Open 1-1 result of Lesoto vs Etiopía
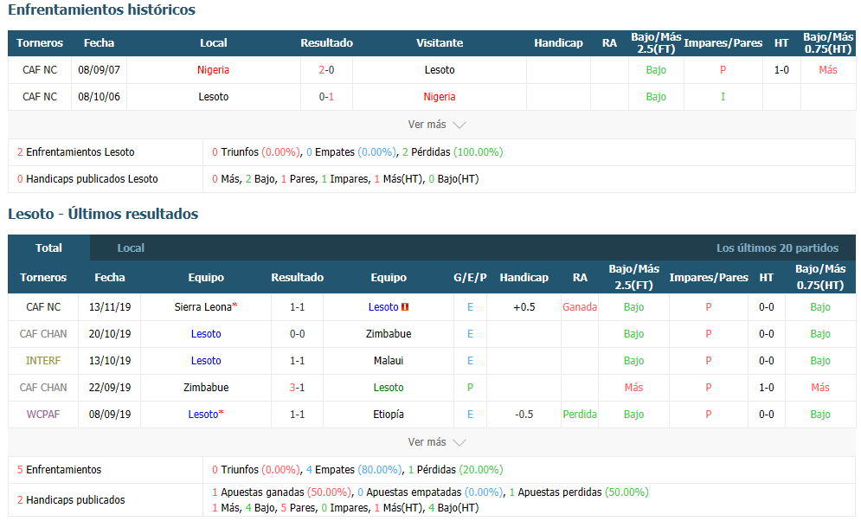This screenshot has width=861, height=521. coord(297,415)
